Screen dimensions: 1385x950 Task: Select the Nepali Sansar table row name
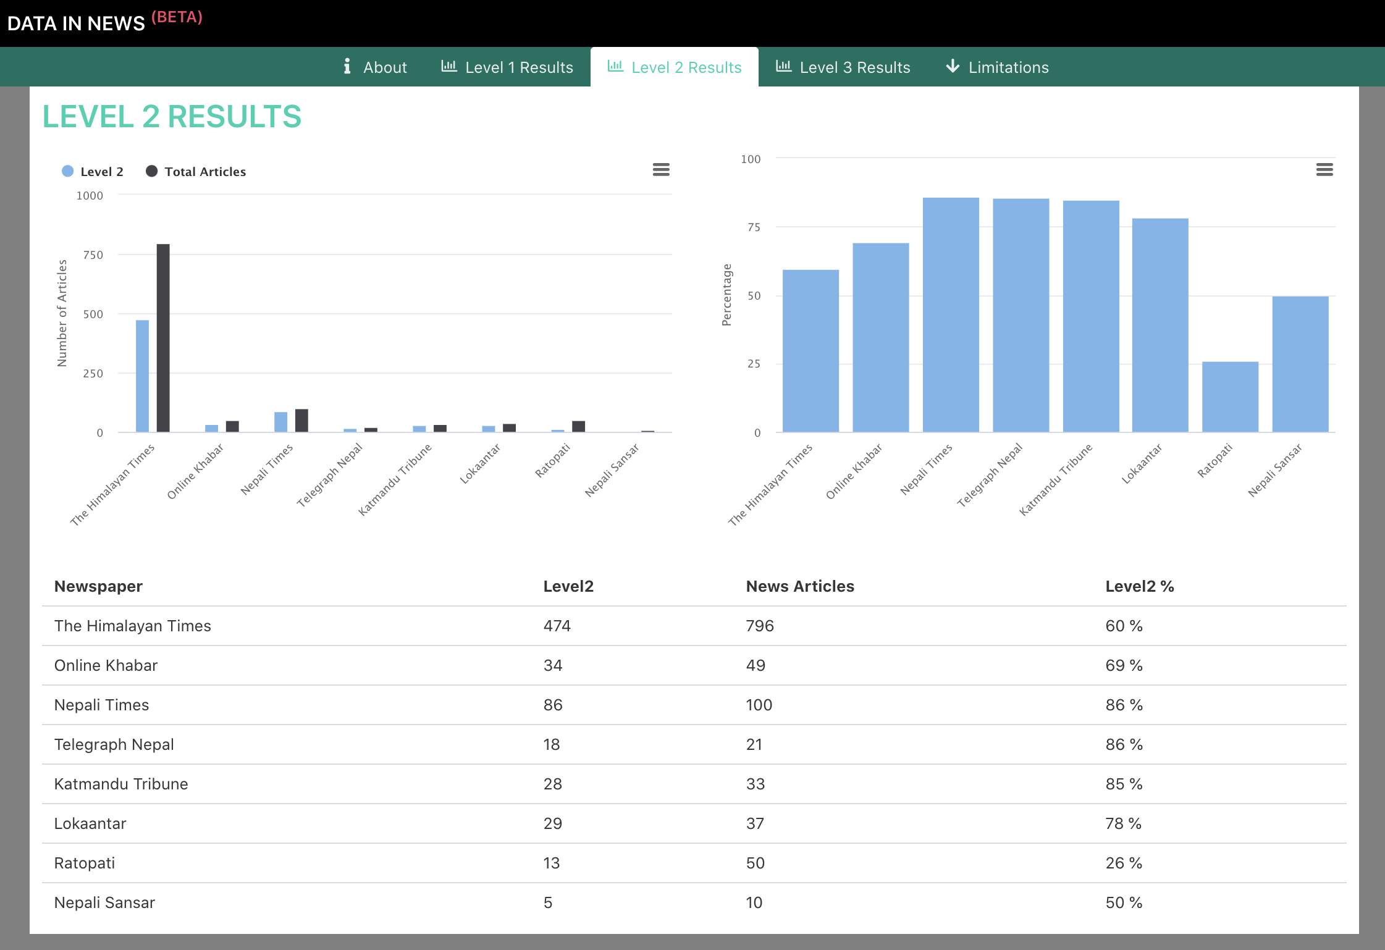pyautogui.click(x=104, y=902)
